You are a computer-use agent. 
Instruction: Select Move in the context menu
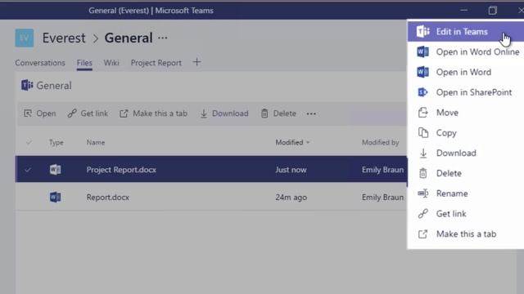(466, 113)
